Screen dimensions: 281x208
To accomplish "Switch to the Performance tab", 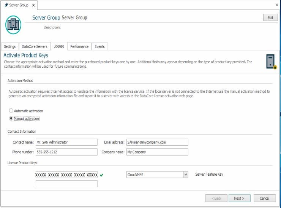I will [79, 46].
